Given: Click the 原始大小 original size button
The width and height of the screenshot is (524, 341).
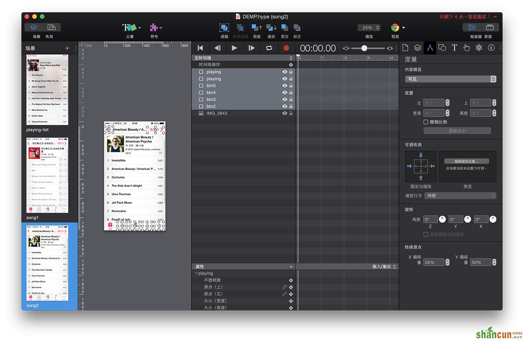Looking at the screenshot, I should 457,131.
